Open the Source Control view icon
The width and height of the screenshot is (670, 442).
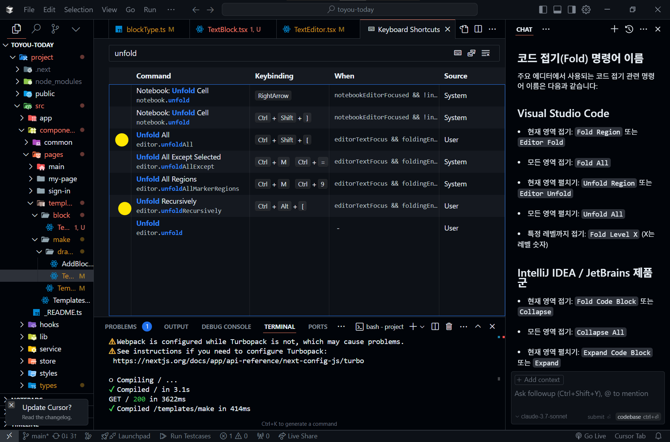coord(55,29)
